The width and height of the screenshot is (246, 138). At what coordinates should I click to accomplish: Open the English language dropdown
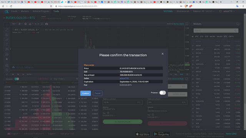pos(15,134)
